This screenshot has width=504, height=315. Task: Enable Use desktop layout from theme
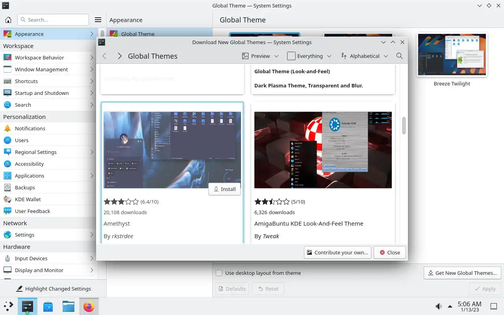(x=219, y=273)
